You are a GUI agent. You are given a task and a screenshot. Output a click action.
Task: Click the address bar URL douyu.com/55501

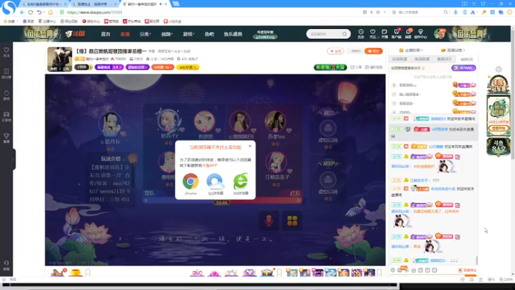95,12
